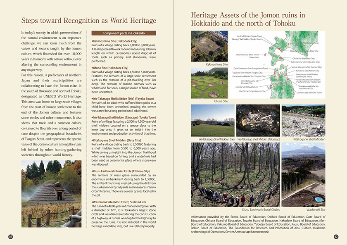Select the "Kakinoshima Site (Hakodate City)" bullet heading
The image size is (347, 245).
point(114,41)
